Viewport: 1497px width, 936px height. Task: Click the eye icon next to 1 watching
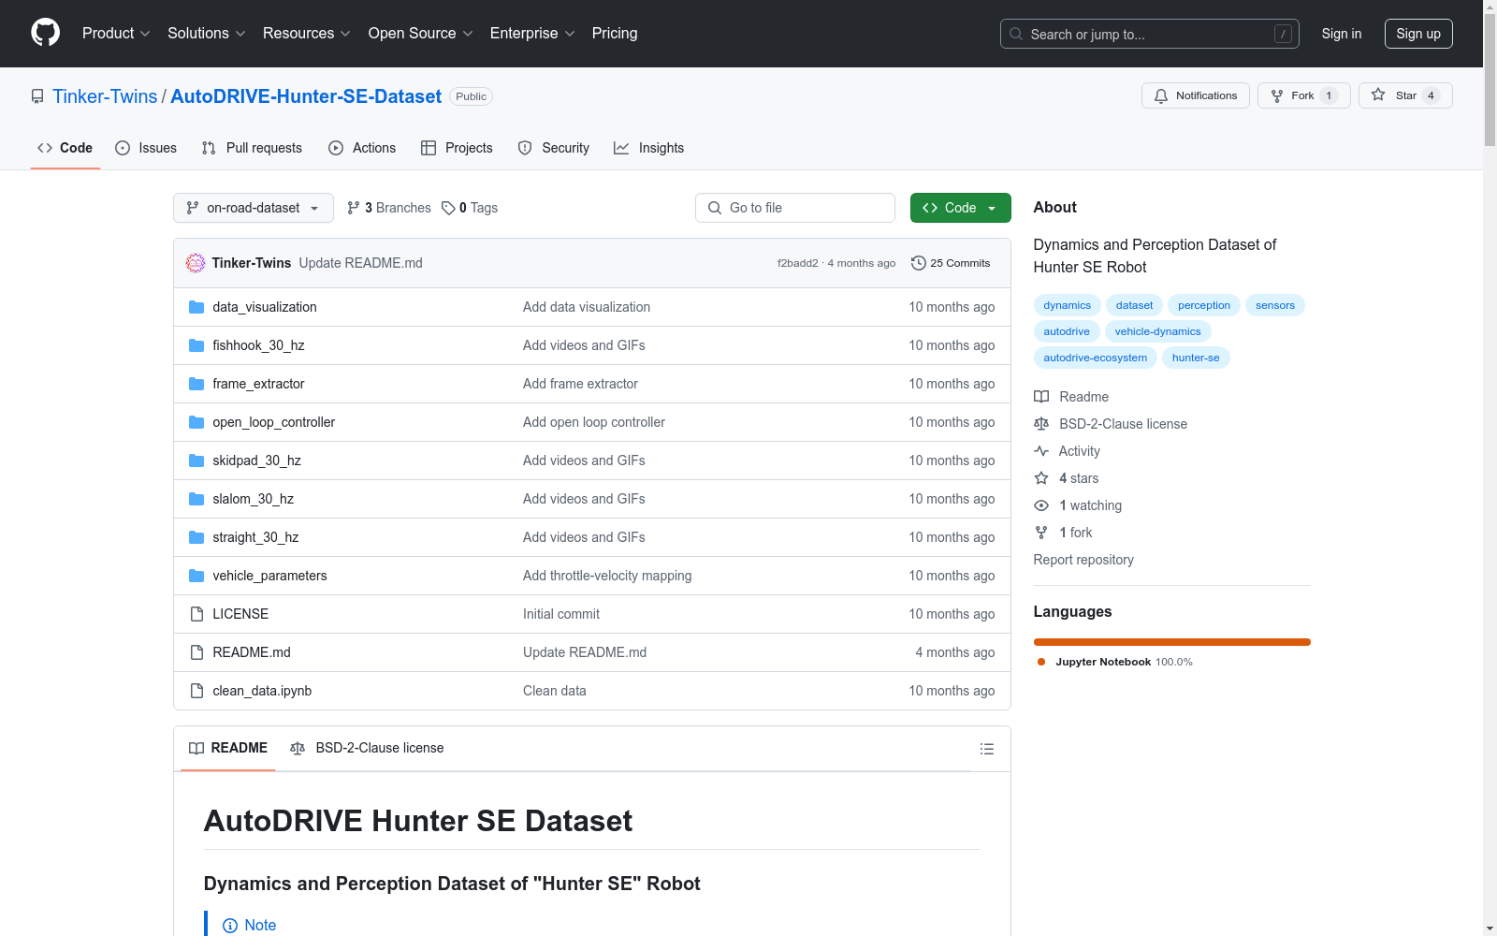point(1041,505)
